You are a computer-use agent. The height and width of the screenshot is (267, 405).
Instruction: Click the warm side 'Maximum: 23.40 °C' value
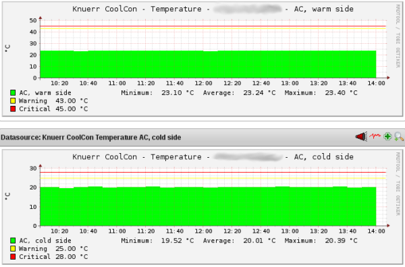click(321, 93)
